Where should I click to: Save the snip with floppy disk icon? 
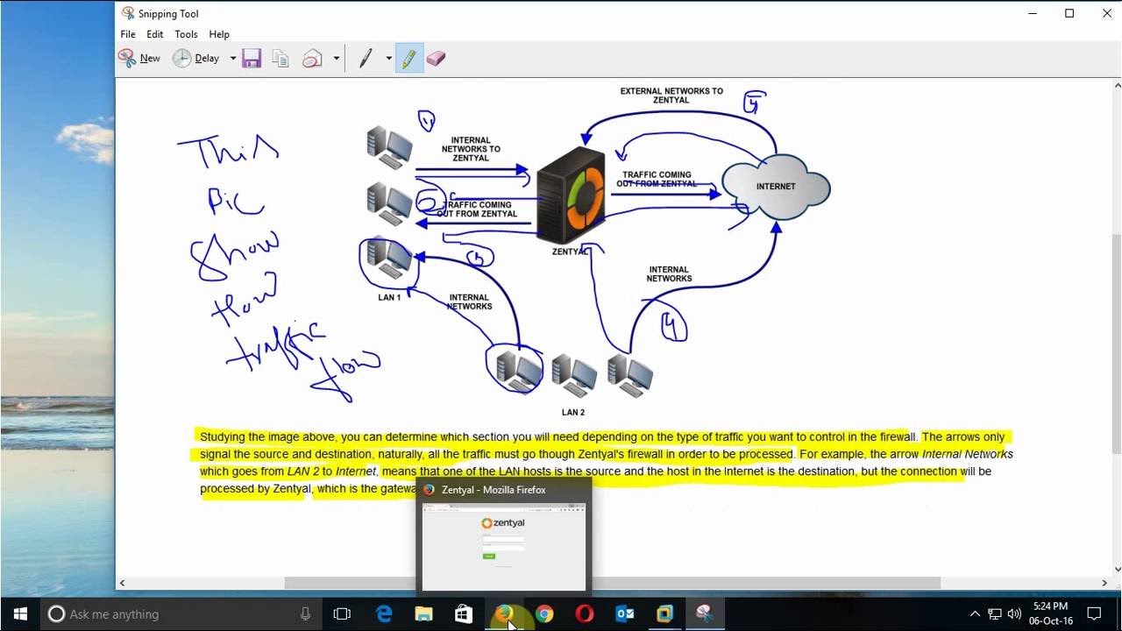point(252,59)
